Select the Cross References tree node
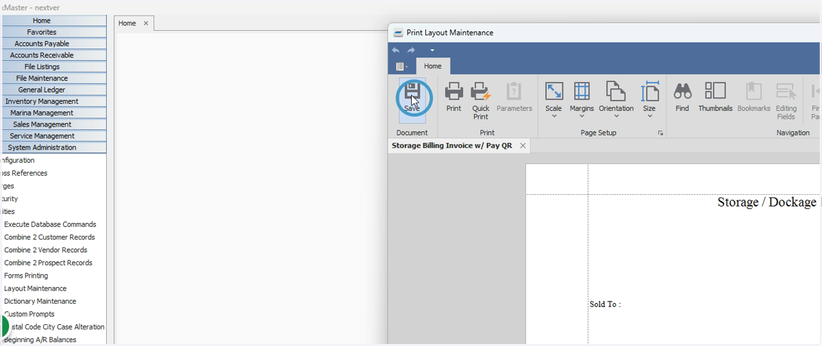The image size is (822, 346). click(24, 173)
